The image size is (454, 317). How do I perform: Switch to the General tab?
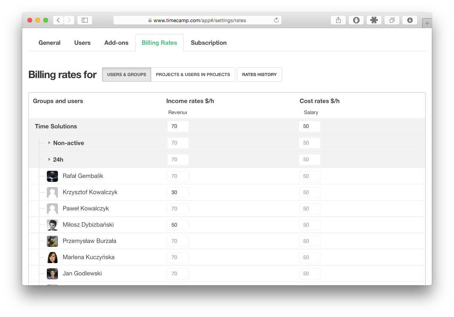(x=50, y=43)
